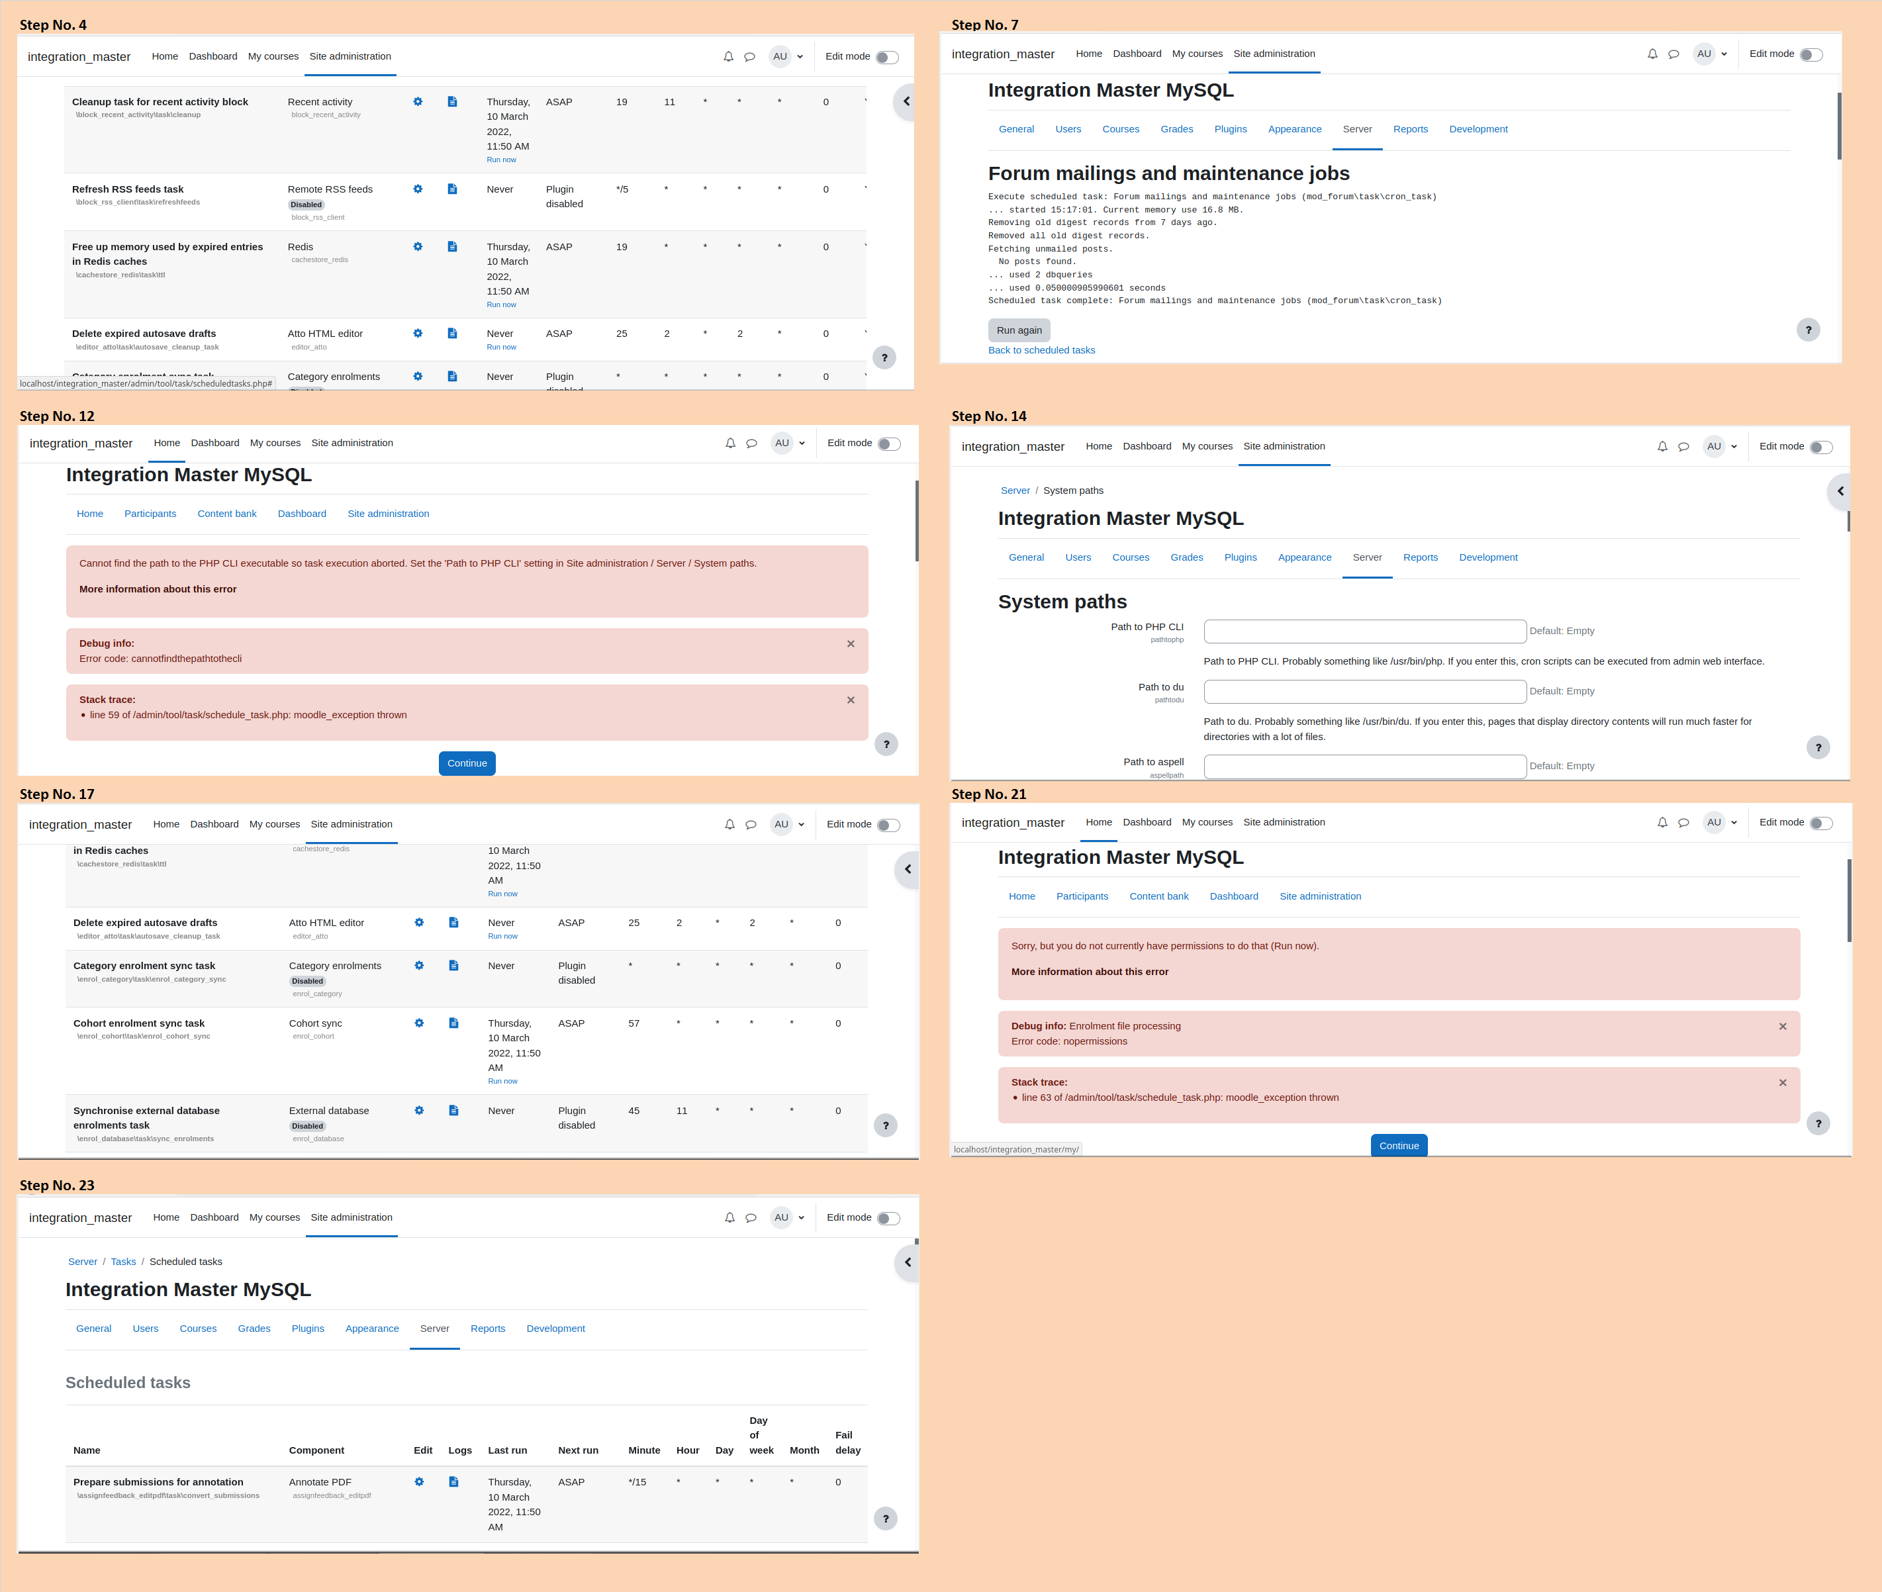Open messaging bubble in Step 23 panel
Image resolution: width=1882 pixels, height=1592 pixels.
(751, 1219)
